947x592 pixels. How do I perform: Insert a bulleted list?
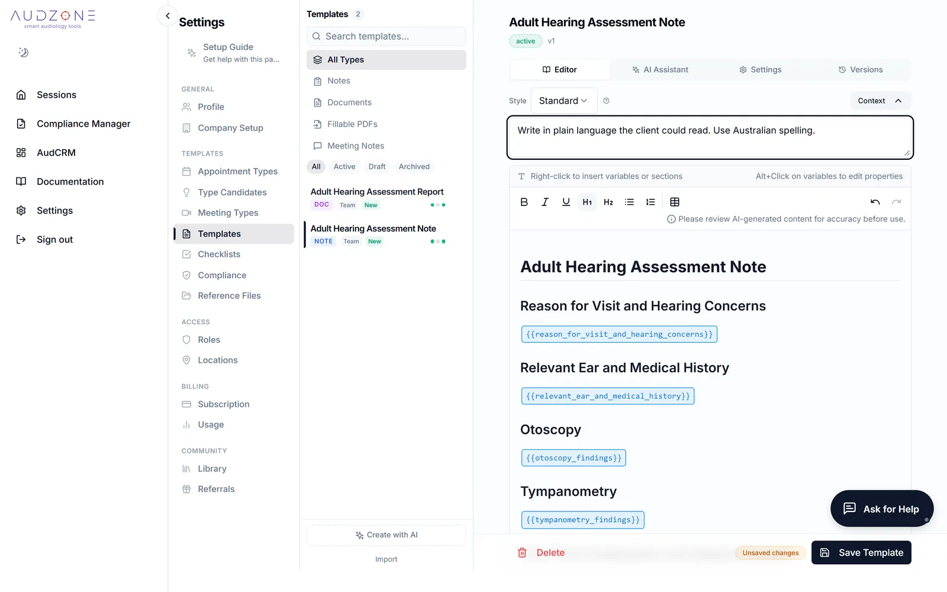(x=629, y=202)
